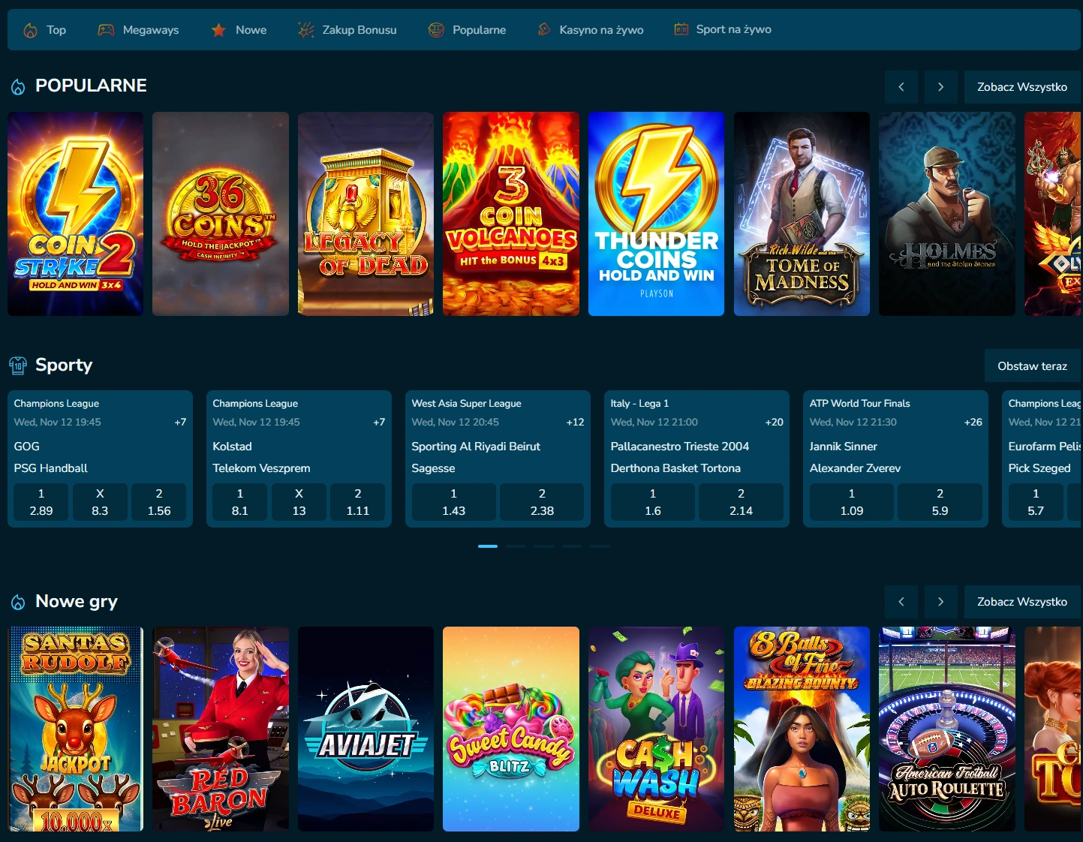Pick odds 1.09 for Jannik Sinner
This screenshot has height=842, width=1083.
851,502
